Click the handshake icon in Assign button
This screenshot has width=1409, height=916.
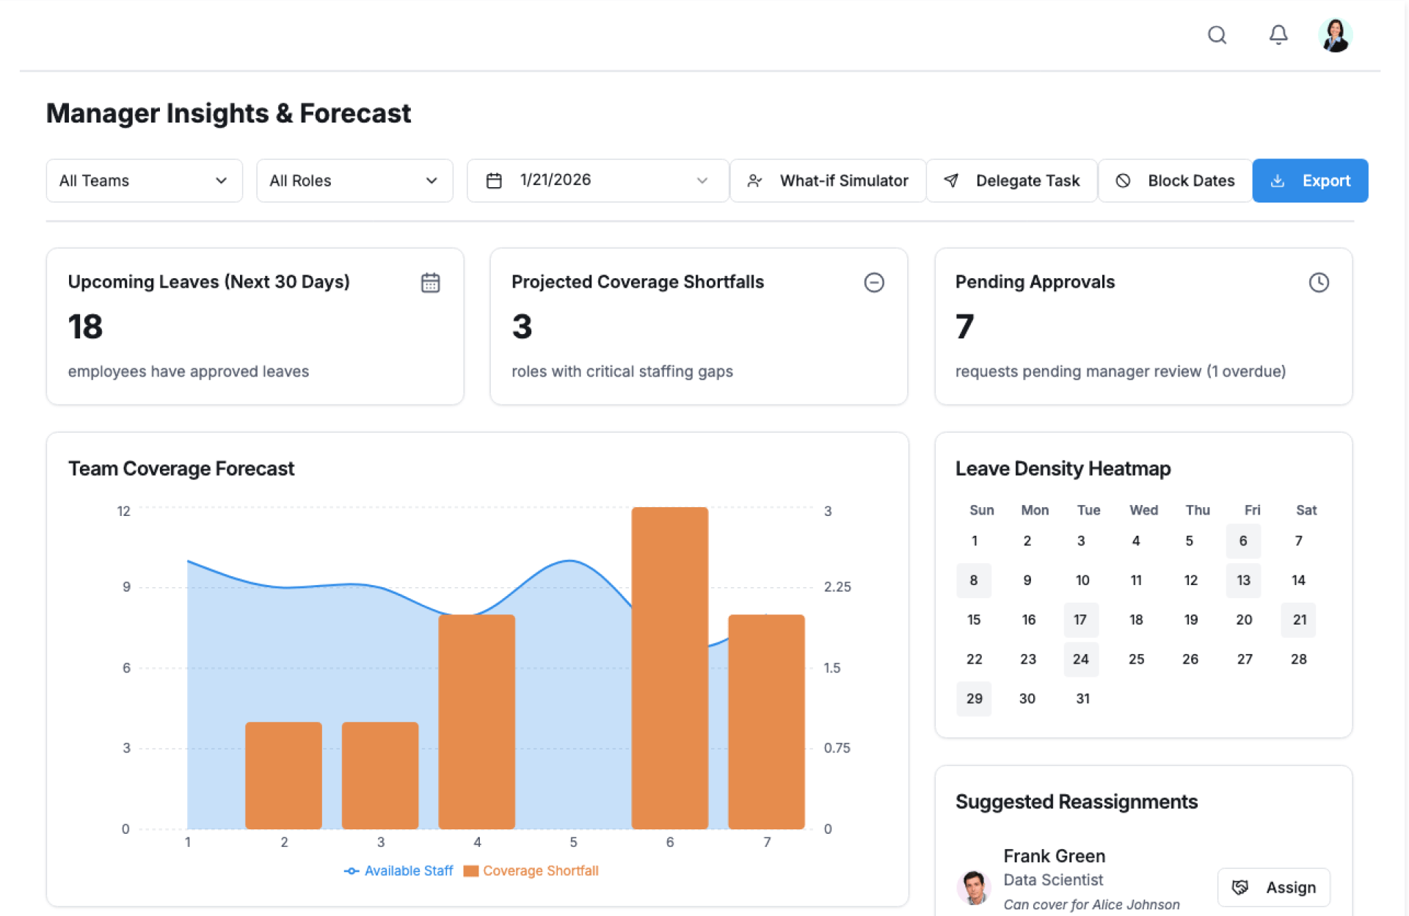(1240, 887)
